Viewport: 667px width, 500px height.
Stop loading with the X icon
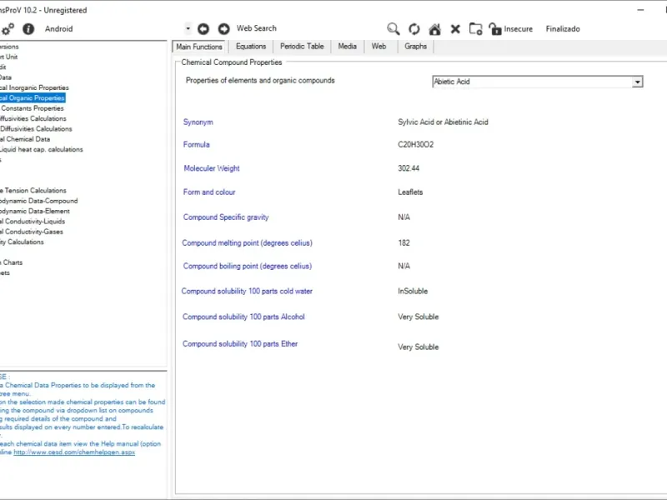(x=455, y=29)
